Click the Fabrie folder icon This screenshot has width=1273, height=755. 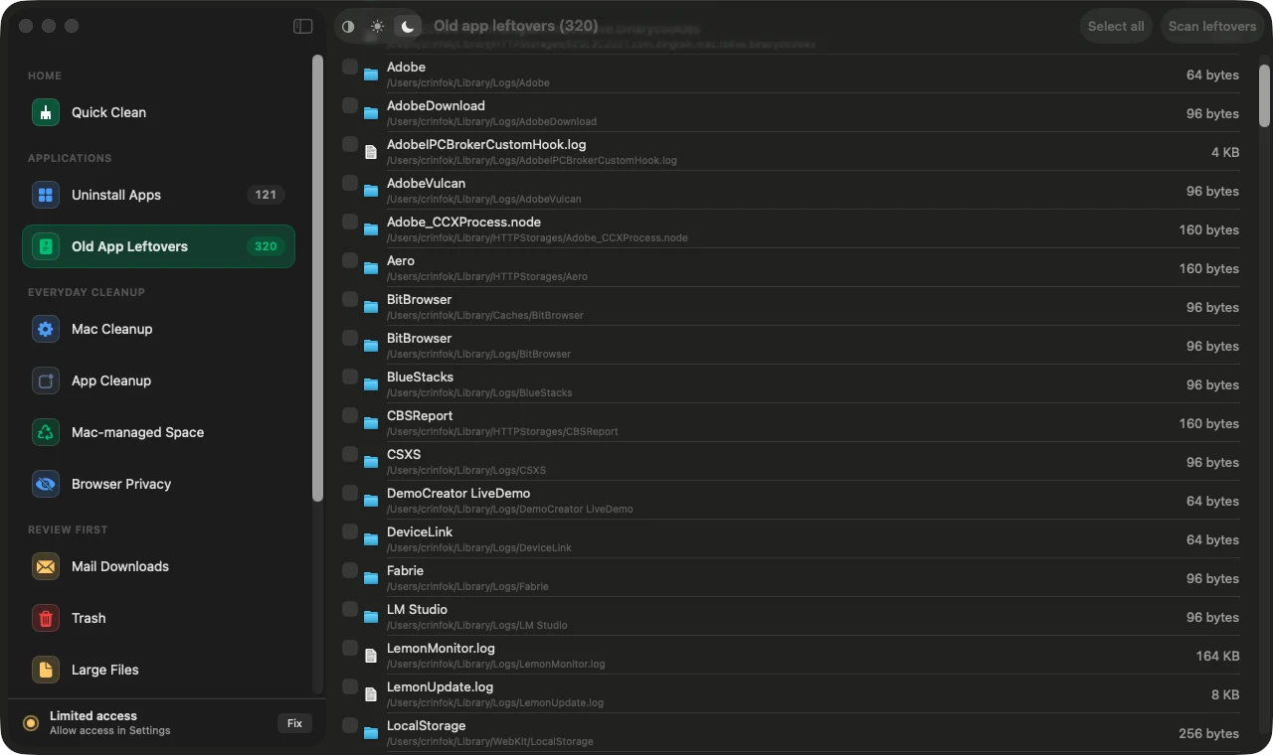(371, 578)
